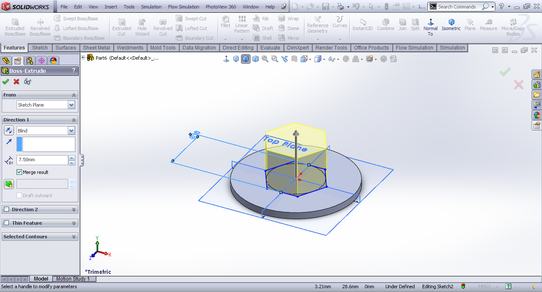Toggle the Merge result checkbox

[x=19, y=172]
